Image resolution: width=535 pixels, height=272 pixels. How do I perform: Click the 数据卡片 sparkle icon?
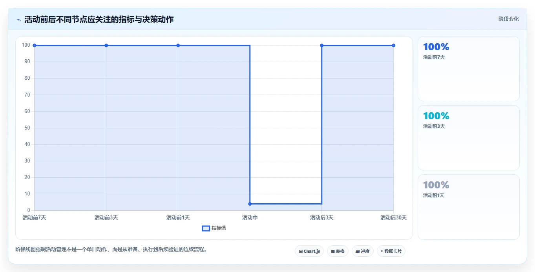coord(382,251)
